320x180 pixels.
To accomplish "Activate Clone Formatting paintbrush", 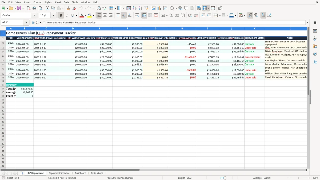I will (69, 8).
